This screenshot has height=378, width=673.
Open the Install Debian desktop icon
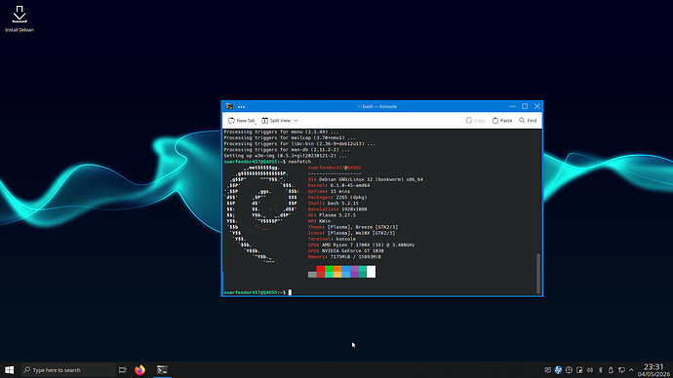[20, 19]
